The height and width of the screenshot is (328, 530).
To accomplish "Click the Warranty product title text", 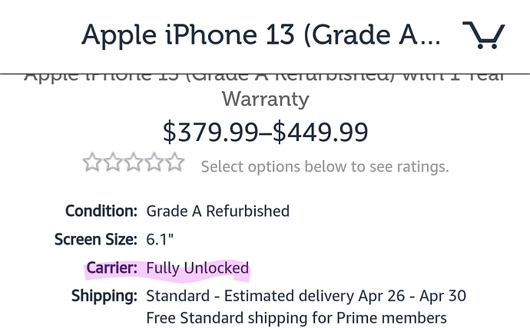I will [x=265, y=100].
